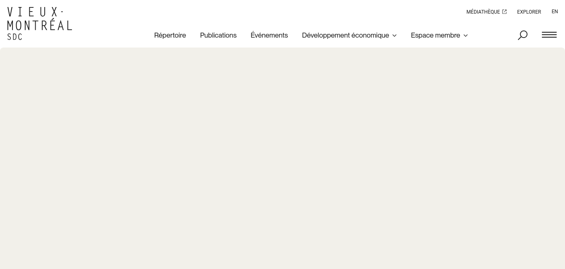Open the Répertoire menu item
The width and height of the screenshot is (565, 269).
click(x=170, y=35)
